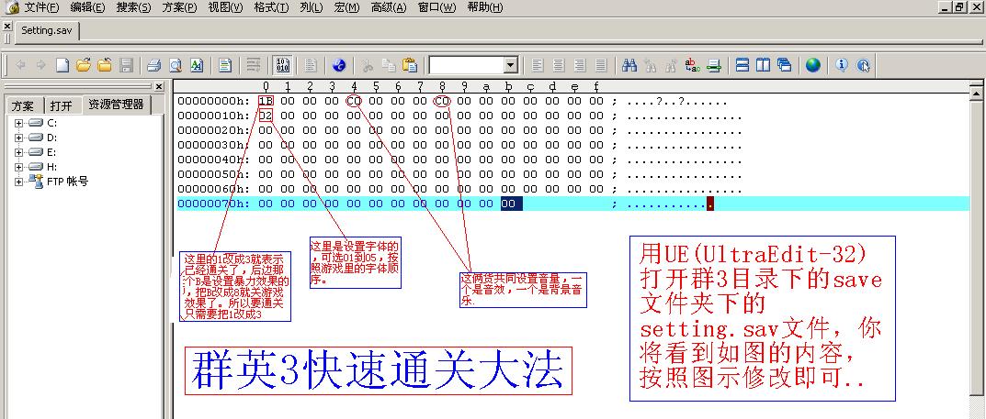Viewport: 986px width, 419px height.
Task: Open the 窗口(W) menu
Action: (x=437, y=7)
